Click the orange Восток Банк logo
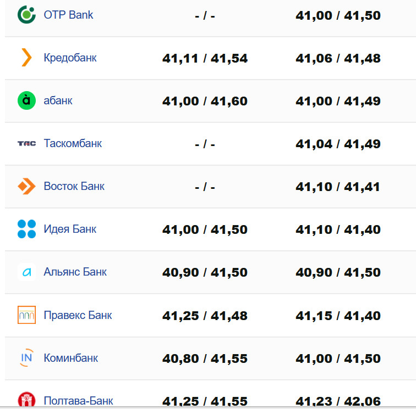This screenshot has height=409, width=416. [26, 186]
